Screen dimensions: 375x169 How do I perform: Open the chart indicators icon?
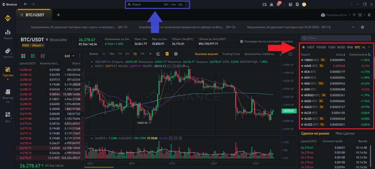pyautogui.click(x=158, y=54)
